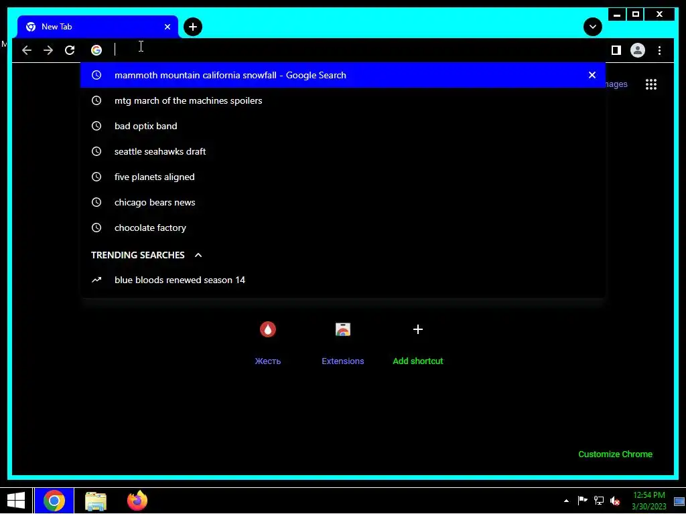
Task: Click the forward navigation arrow
Action: click(48, 50)
